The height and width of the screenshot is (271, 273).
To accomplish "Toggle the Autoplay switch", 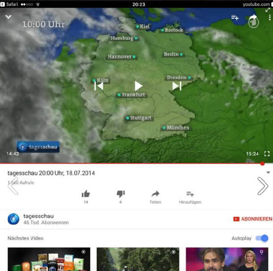I will pos(262,238).
